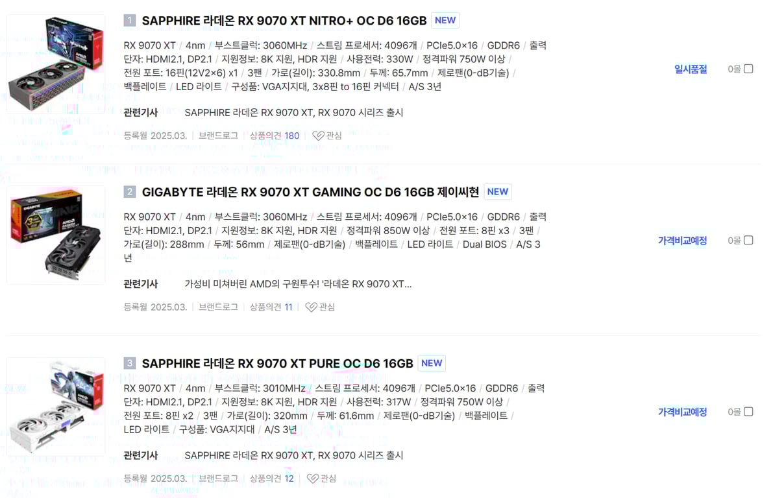Open 상품의견 180 reviews link

(275, 136)
